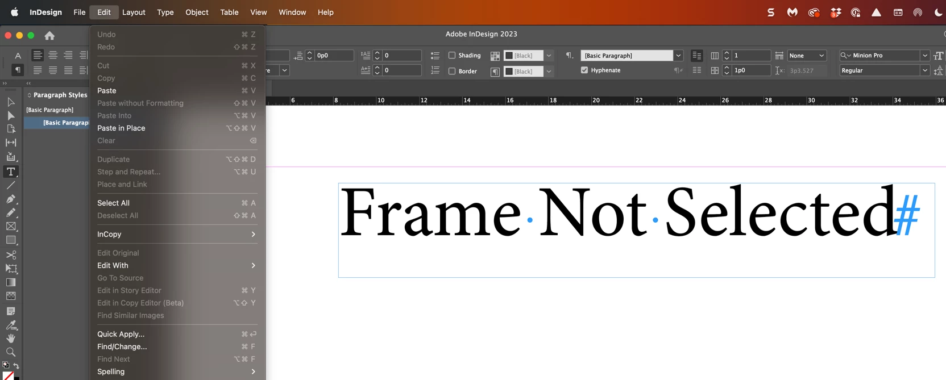Select the Scissors tool
Image resolution: width=946 pixels, height=380 pixels.
(x=11, y=255)
